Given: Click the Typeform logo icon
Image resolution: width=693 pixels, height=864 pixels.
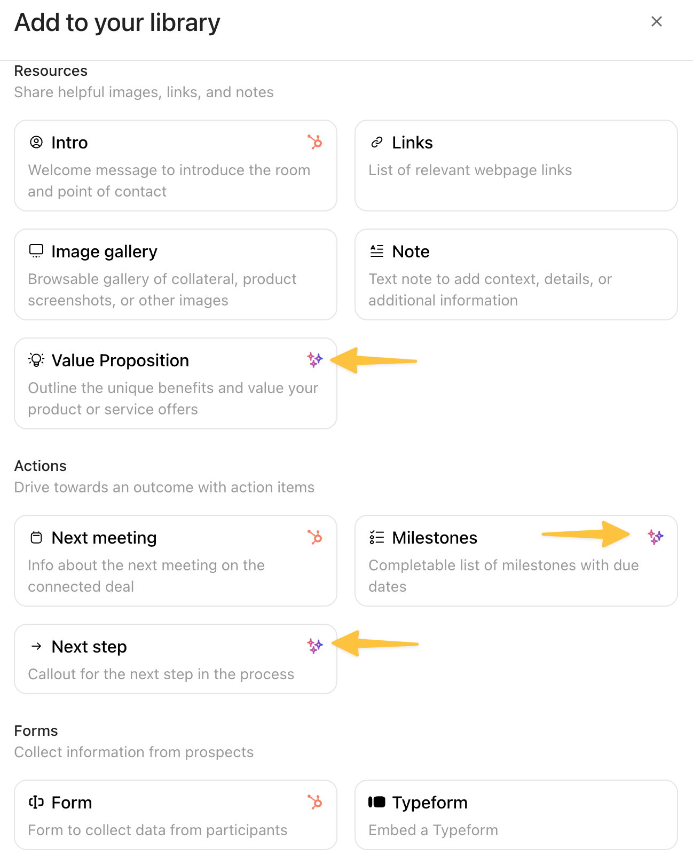Looking at the screenshot, I should pos(377,802).
